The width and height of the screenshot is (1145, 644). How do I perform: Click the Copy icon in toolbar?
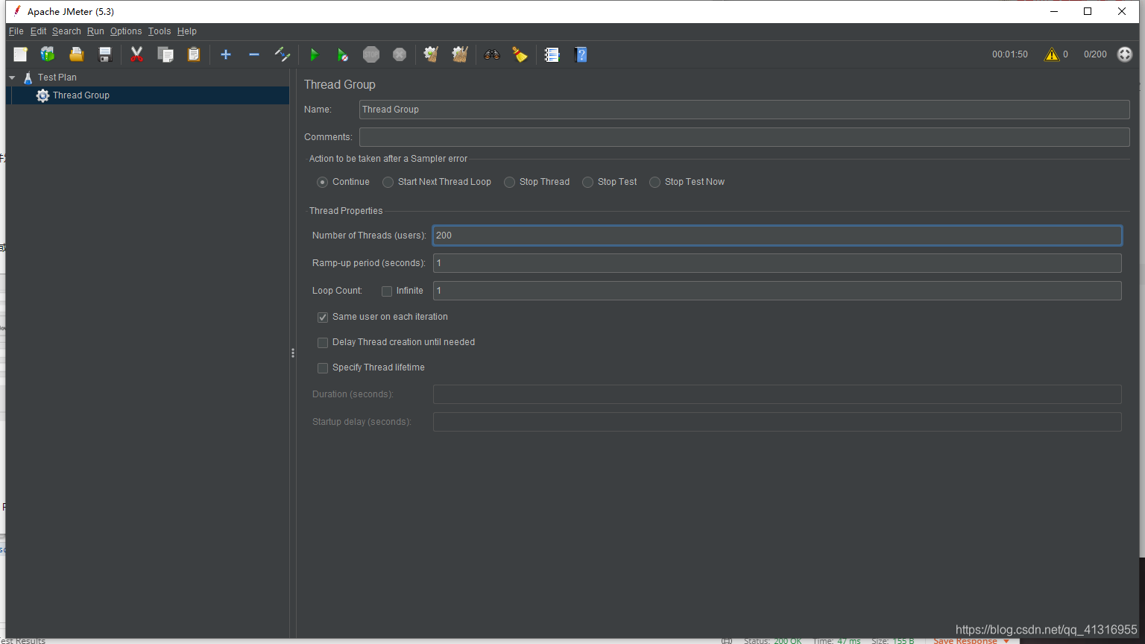(165, 54)
